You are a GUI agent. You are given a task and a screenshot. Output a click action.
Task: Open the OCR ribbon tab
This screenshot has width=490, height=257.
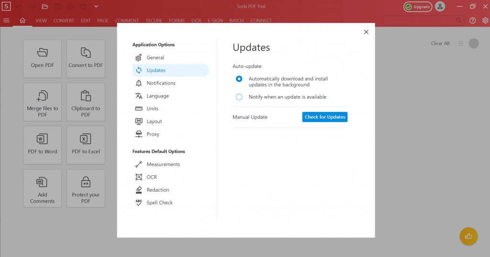[196, 21]
